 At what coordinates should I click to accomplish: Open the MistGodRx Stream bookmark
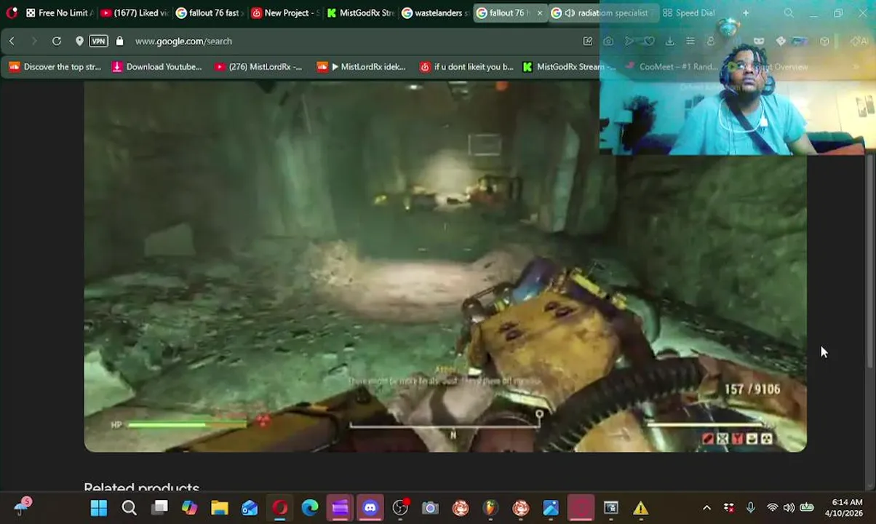(x=569, y=67)
